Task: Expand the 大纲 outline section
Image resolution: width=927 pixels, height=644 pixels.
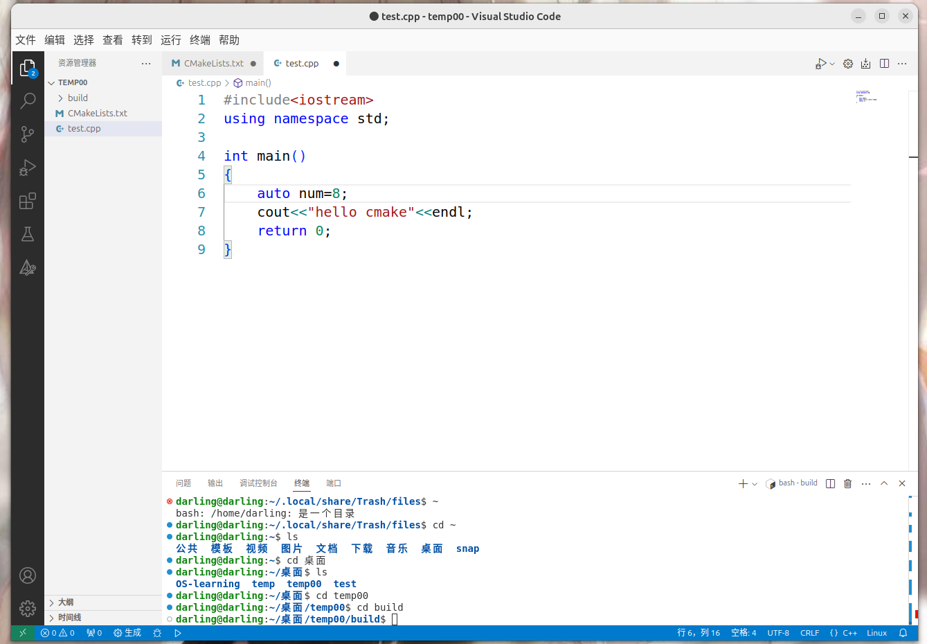Action: point(103,602)
